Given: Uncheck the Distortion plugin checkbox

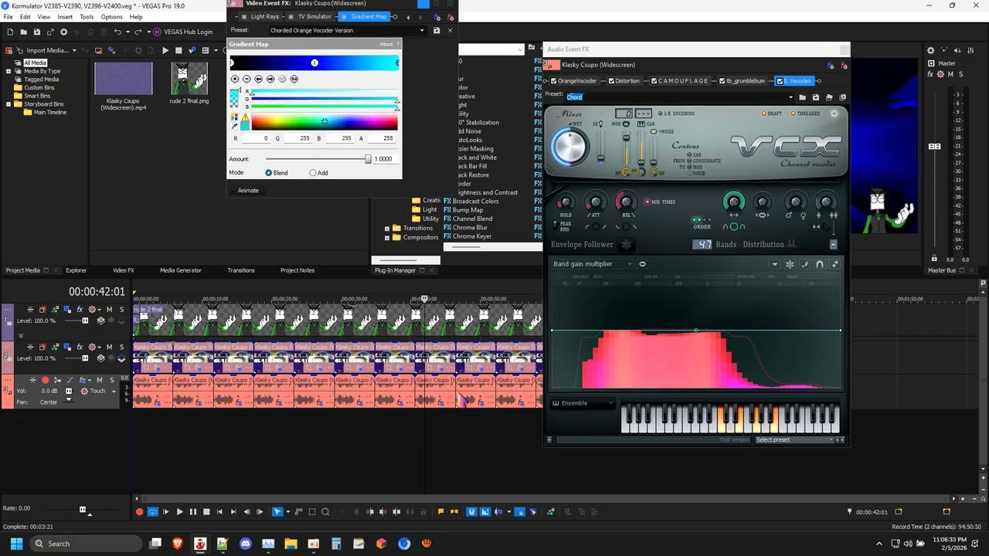Looking at the screenshot, I should 611,81.
